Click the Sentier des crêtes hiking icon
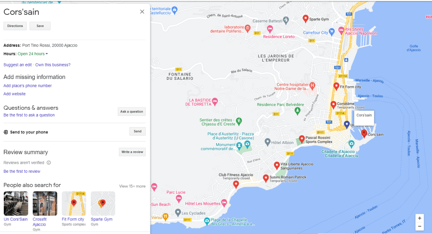The image size is (432, 234). click(239, 121)
